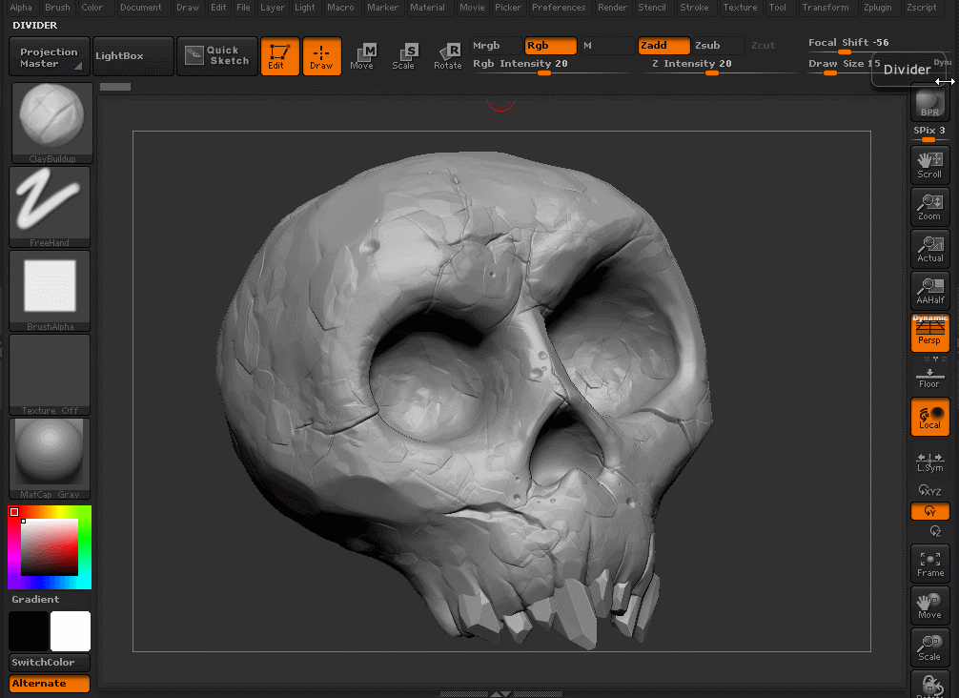Switch to Zsub mode
959x698 pixels.
[x=718, y=45]
